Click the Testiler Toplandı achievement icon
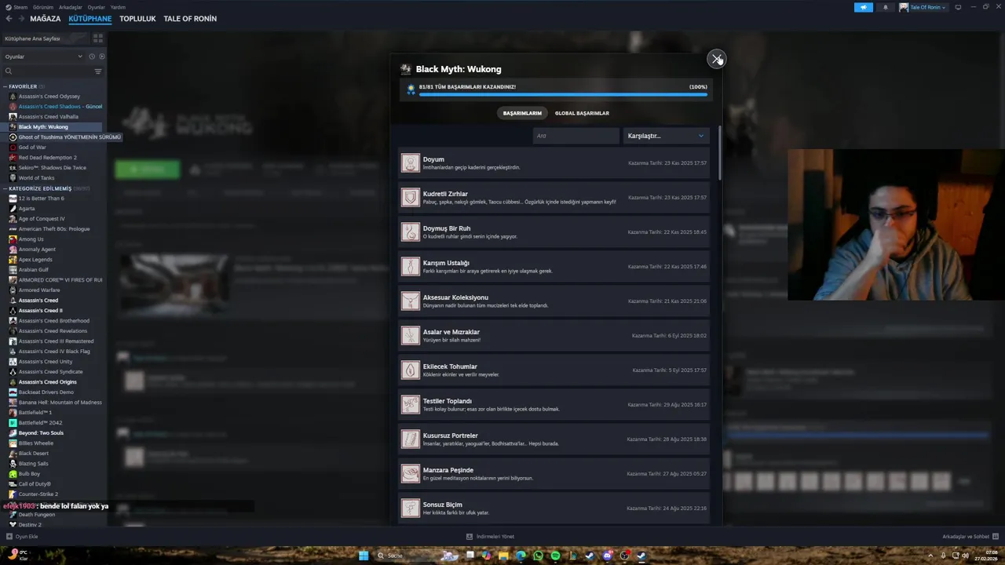Viewport: 1005px width, 565px height. pos(411,404)
